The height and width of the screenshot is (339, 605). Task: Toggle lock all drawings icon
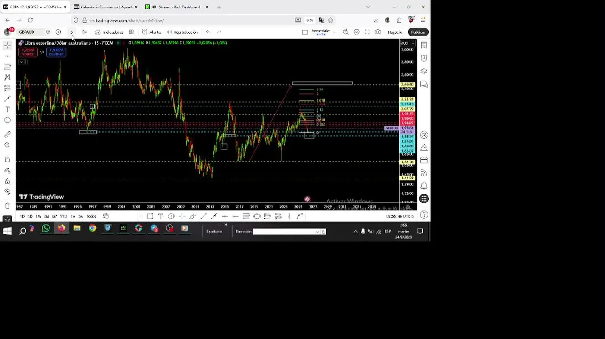[8, 181]
